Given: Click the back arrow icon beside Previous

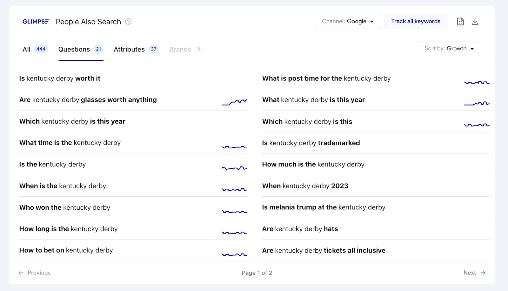Looking at the screenshot, I should click(x=21, y=273).
